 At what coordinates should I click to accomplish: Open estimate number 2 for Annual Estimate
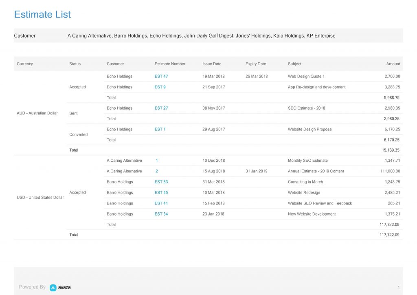tap(157, 171)
